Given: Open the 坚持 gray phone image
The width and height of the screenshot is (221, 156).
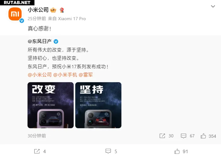Looking at the screenshot, I should click(x=98, y=105).
